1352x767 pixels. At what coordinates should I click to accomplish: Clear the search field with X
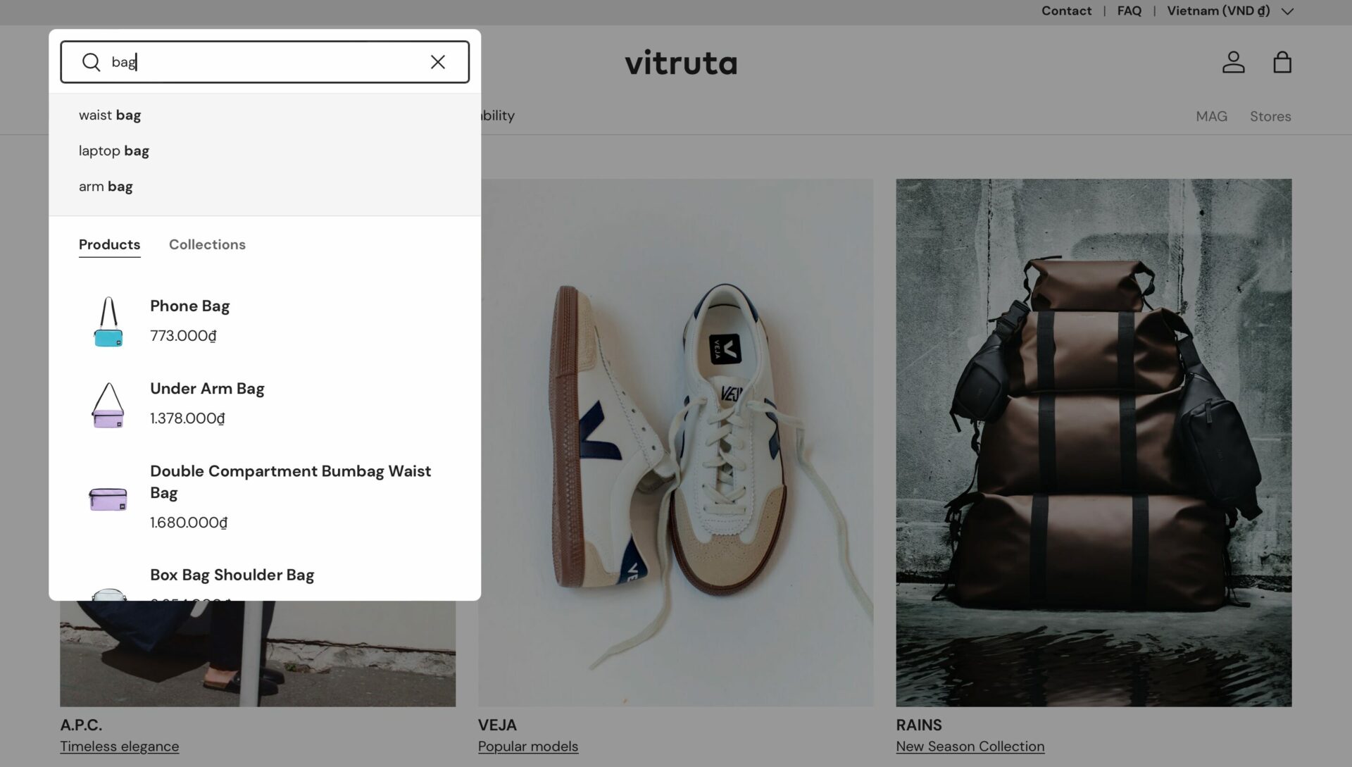[438, 62]
